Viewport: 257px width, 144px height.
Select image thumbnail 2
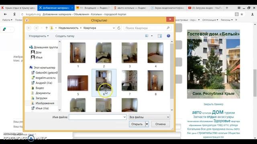pos(104,52)
